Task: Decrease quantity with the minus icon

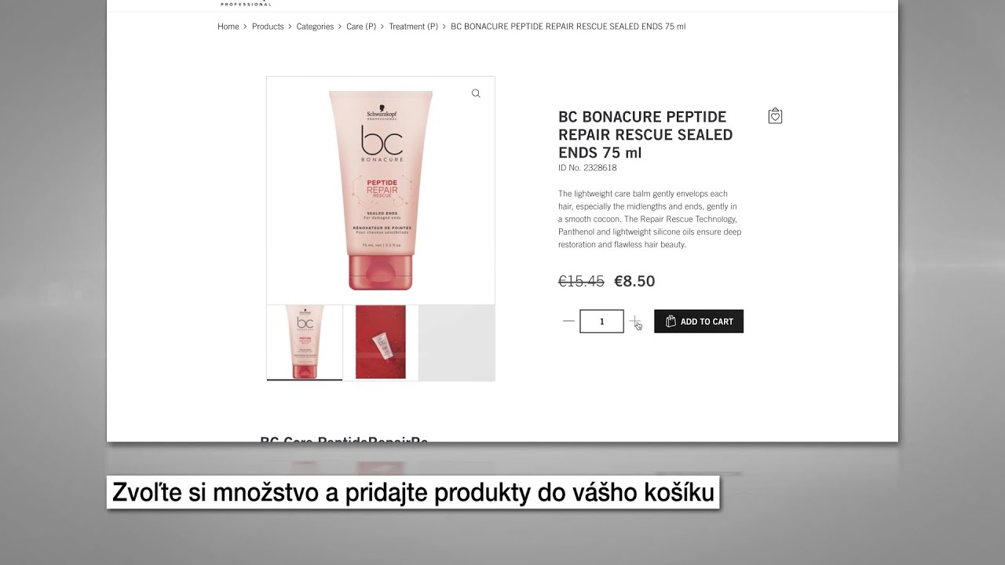Action: (568, 321)
